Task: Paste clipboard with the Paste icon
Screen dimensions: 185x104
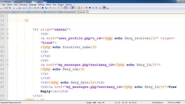Action: [x=31, y=8]
